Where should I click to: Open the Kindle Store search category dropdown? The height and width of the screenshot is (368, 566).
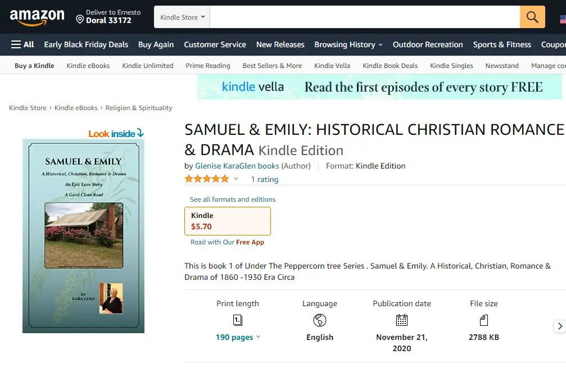pos(182,17)
